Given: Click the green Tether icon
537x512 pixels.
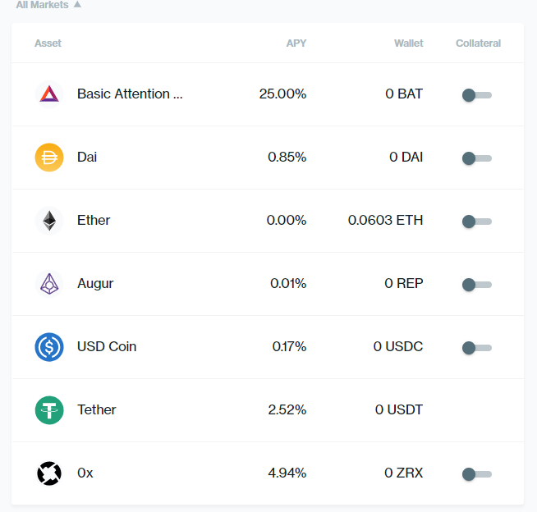Looking at the screenshot, I should coord(49,410).
